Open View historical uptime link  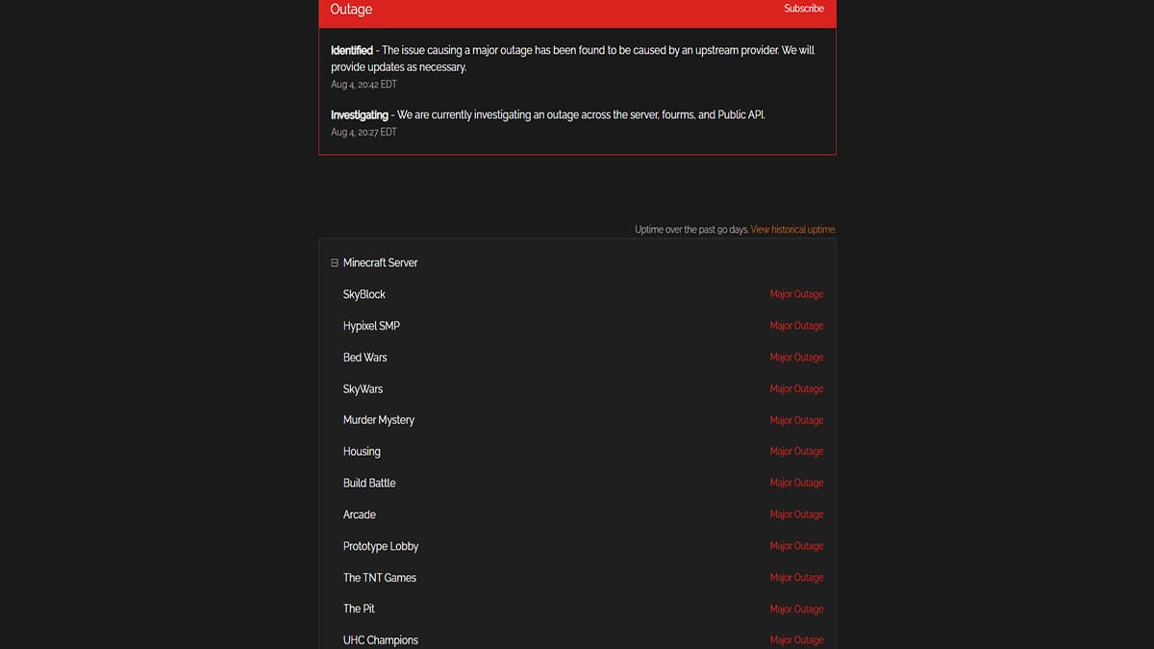[792, 229]
